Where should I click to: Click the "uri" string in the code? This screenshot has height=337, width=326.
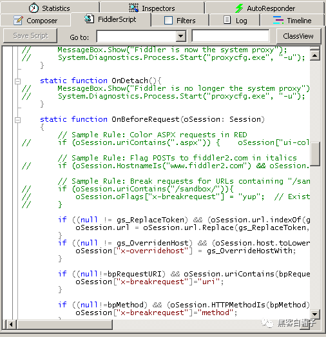tap(209, 282)
